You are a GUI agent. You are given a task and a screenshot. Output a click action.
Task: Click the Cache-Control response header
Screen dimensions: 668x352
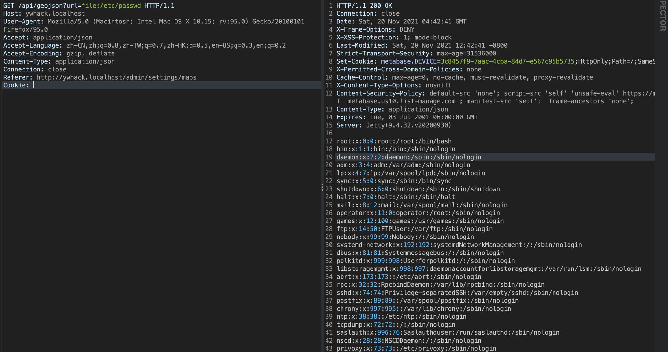(465, 77)
